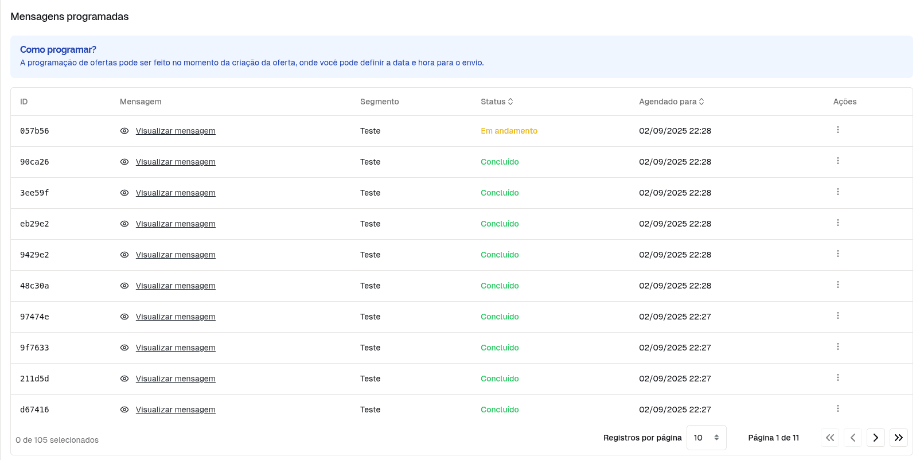Open Visualizar mensagem link for 9f7633
The width and height of the screenshot is (920, 460).
click(176, 348)
